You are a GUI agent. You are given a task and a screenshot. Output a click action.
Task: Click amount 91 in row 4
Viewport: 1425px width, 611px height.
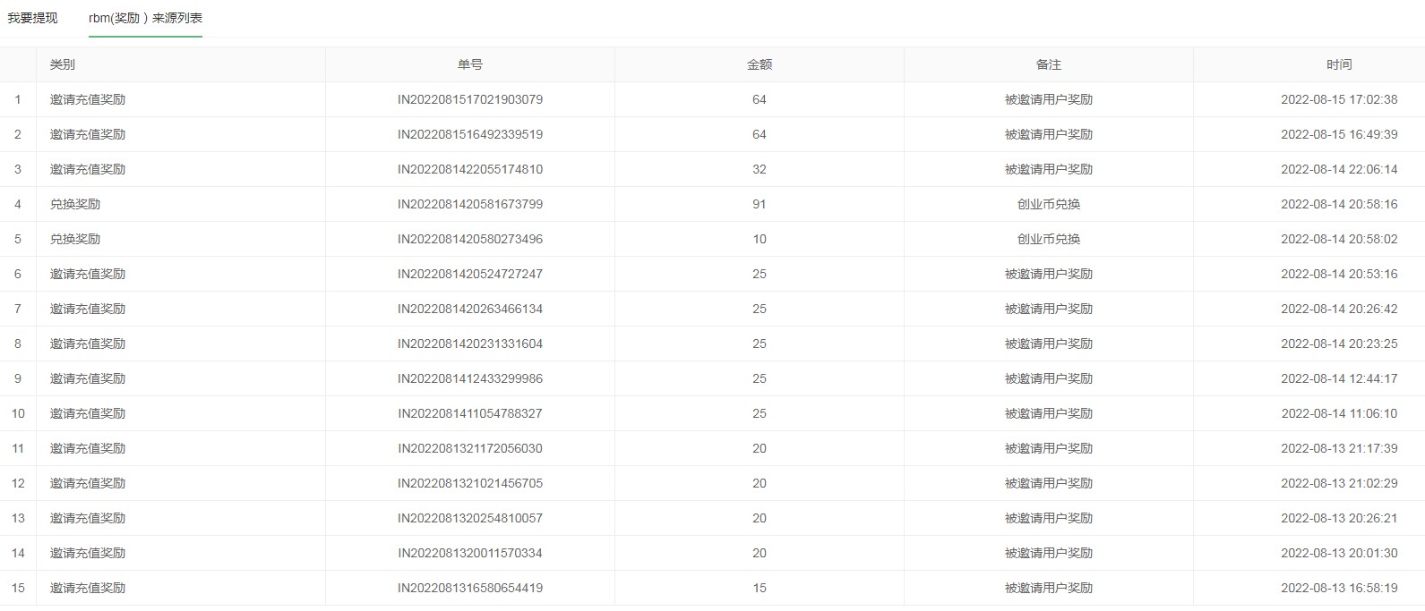point(760,204)
